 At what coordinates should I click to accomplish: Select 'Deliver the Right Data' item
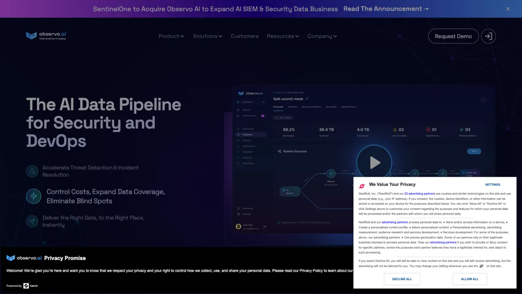(93, 221)
